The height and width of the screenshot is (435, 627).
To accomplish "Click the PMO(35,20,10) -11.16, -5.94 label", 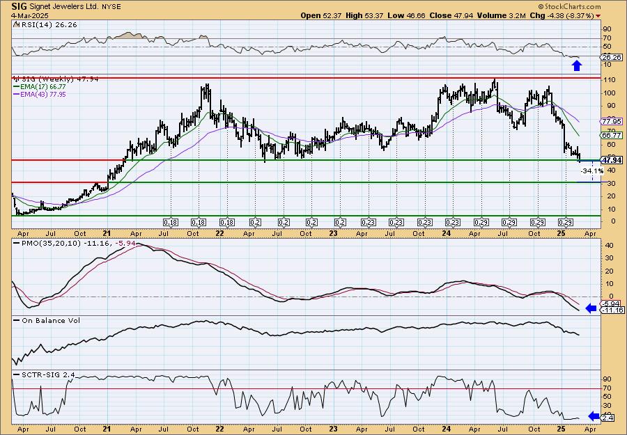I will tap(77, 244).
